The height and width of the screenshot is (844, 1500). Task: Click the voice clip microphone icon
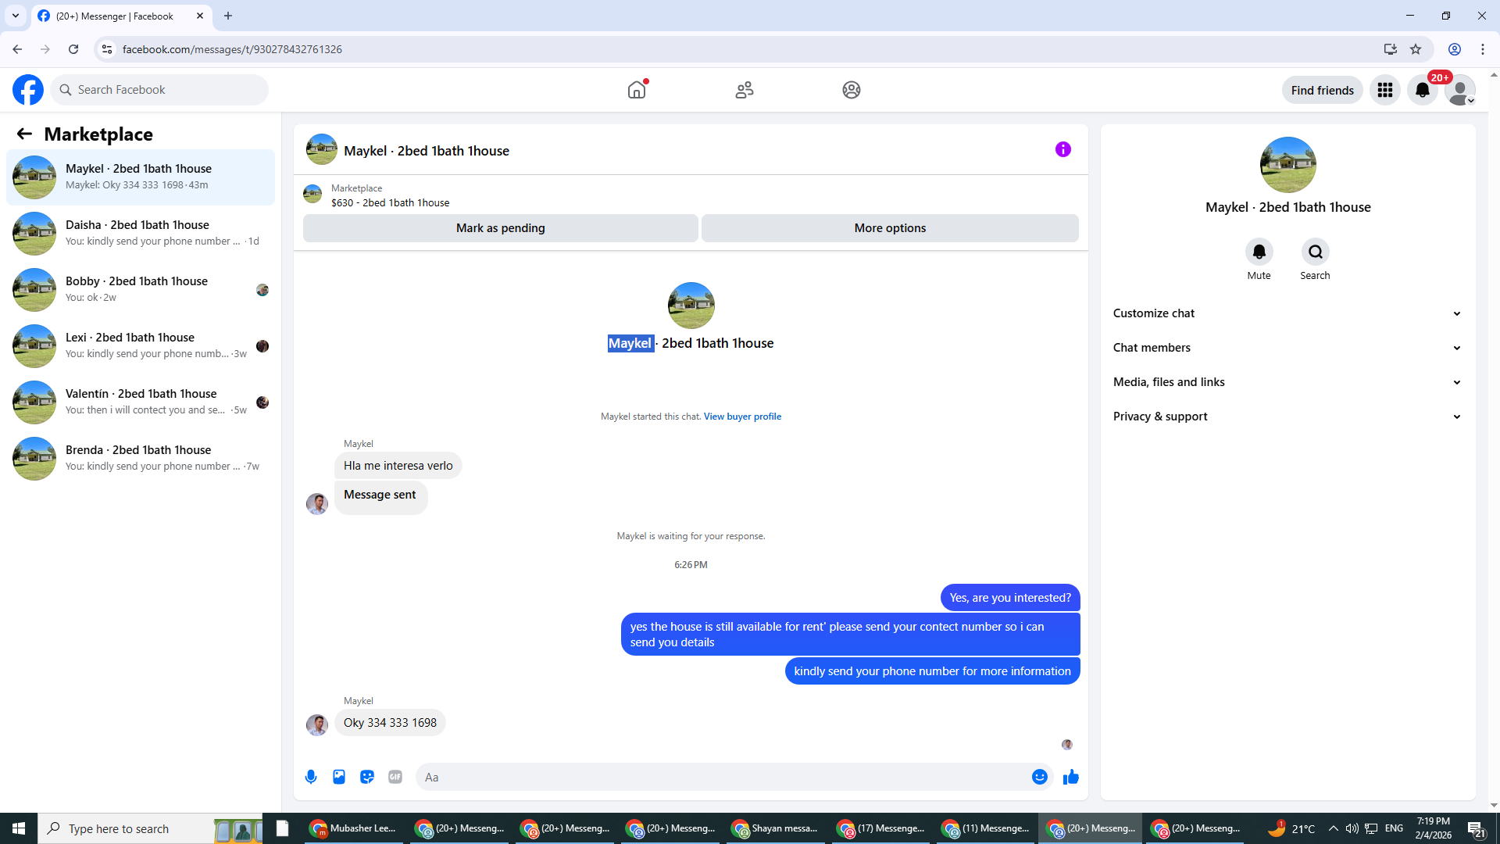311,777
